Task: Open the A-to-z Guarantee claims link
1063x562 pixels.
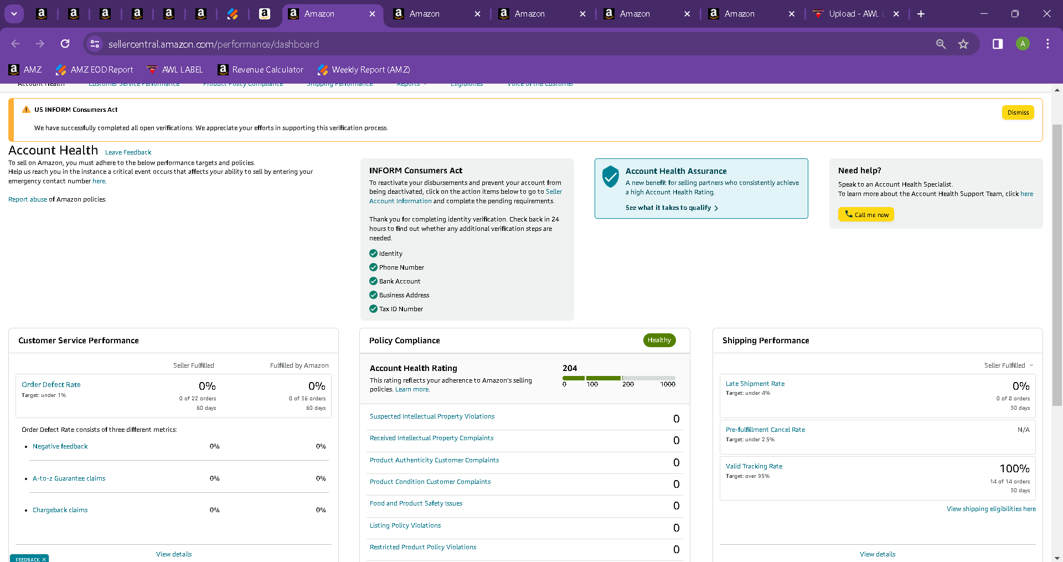Action: click(x=69, y=478)
